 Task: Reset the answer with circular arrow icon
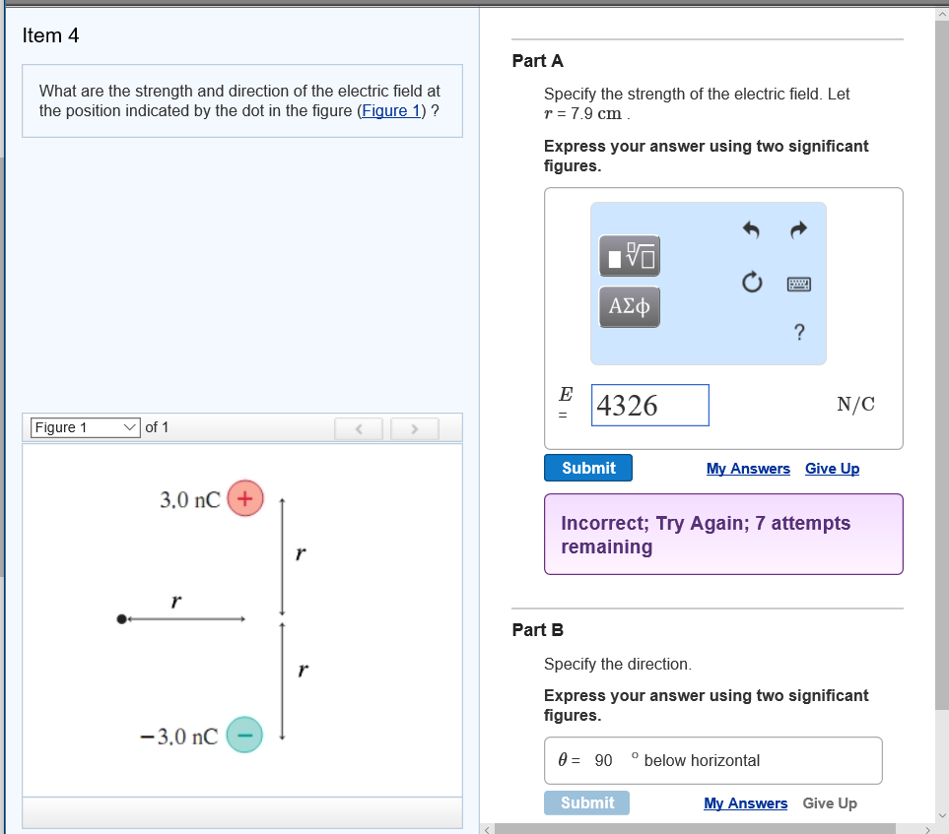[751, 285]
